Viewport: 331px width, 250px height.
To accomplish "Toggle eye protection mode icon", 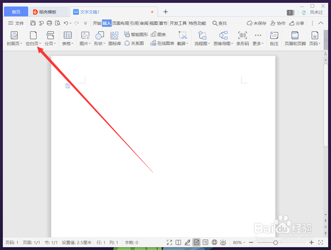I will 223,242.
